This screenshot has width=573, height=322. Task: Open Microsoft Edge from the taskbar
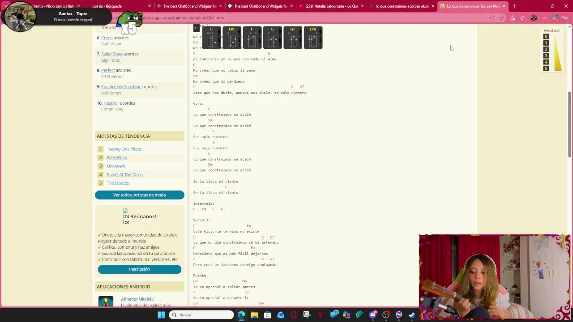click(x=241, y=315)
